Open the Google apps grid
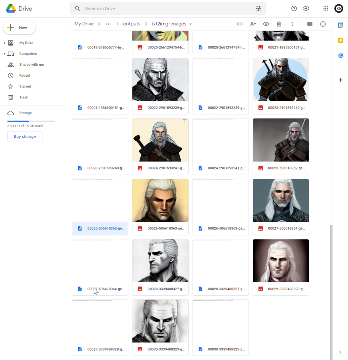Viewport: 348px width, 360px height. 326,8
